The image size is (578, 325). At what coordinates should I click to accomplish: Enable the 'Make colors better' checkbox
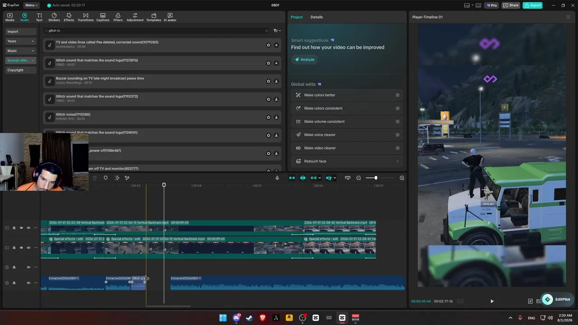pyautogui.click(x=397, y=95)
